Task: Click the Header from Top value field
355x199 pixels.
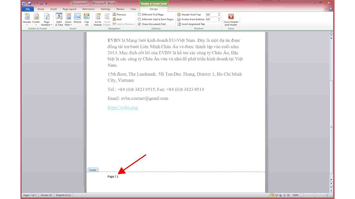Action: click(x=211, y=15)
